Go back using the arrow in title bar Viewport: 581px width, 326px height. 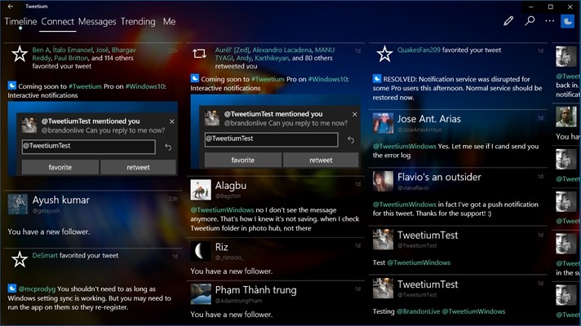11,7
